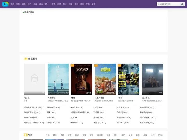Open 诺克斯离开了(2023) link
The height and width of the screenshot is (140, 187).
pyautogui.click(x=148, y=118)
